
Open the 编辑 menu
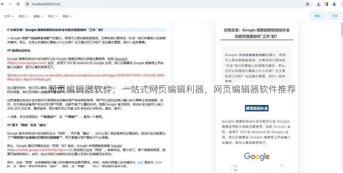(x=38, y=16)
